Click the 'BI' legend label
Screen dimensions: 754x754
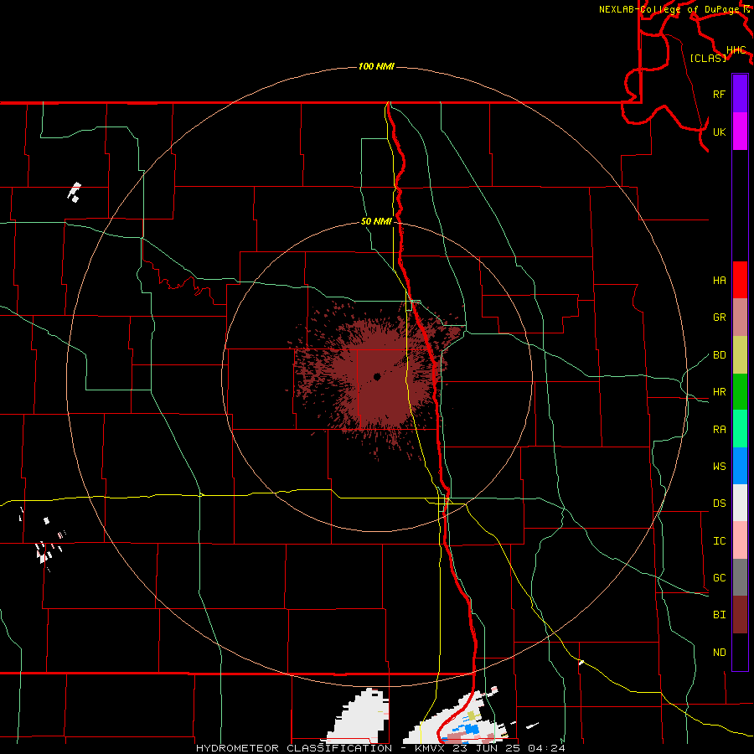[x=719, y=615]
